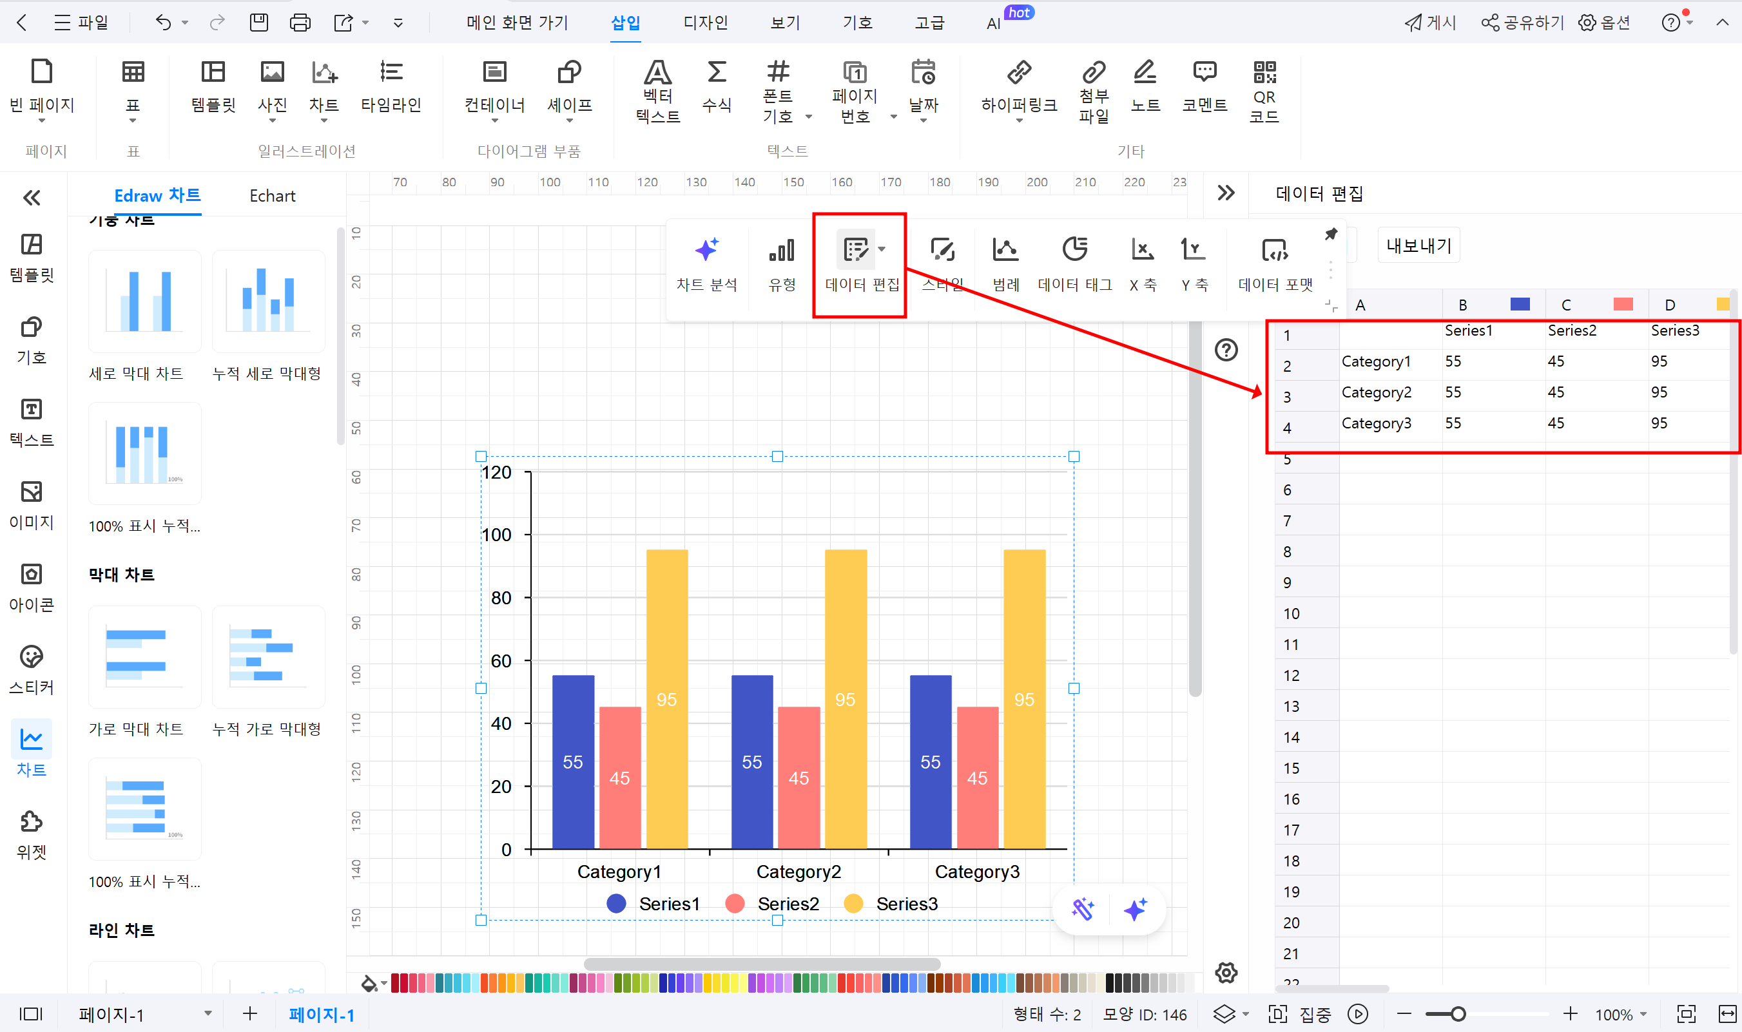
Task: Click the help icon beside data panel
Action: [x=1226, y=349]
